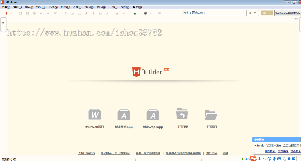Expand dropdown next to phone run icon
The width and height of the screenshot is (301, 161).
[x=140, y=13]
